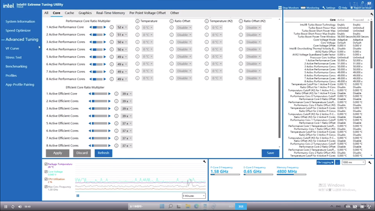Screen dimensions: 375x211
Task: Pause the monitoring graph
Action: click(77, 195)
